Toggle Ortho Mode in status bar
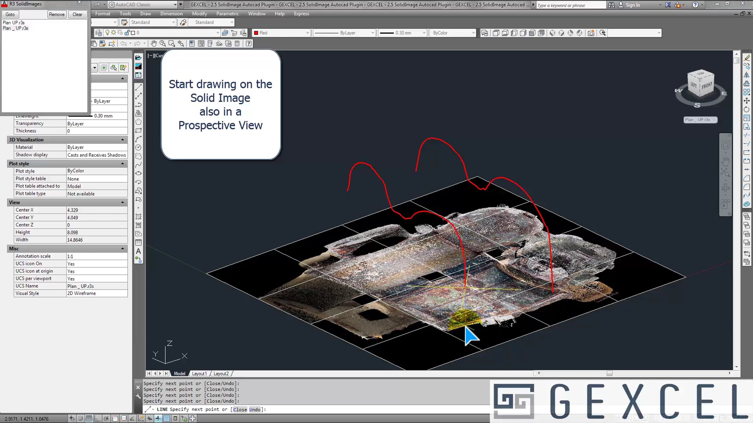The width and height of the screenshot is (753, 423). point(98,418)
